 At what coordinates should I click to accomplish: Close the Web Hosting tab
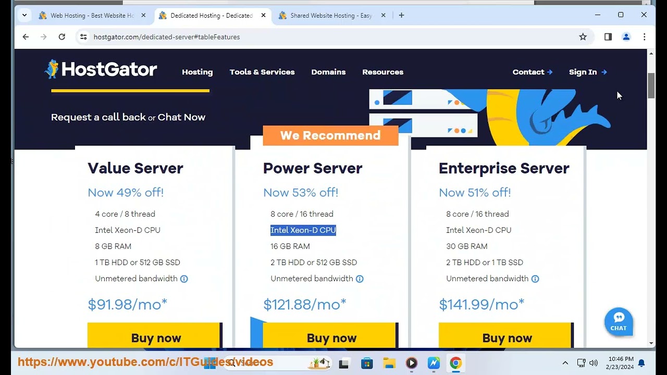tap(143, 15)
